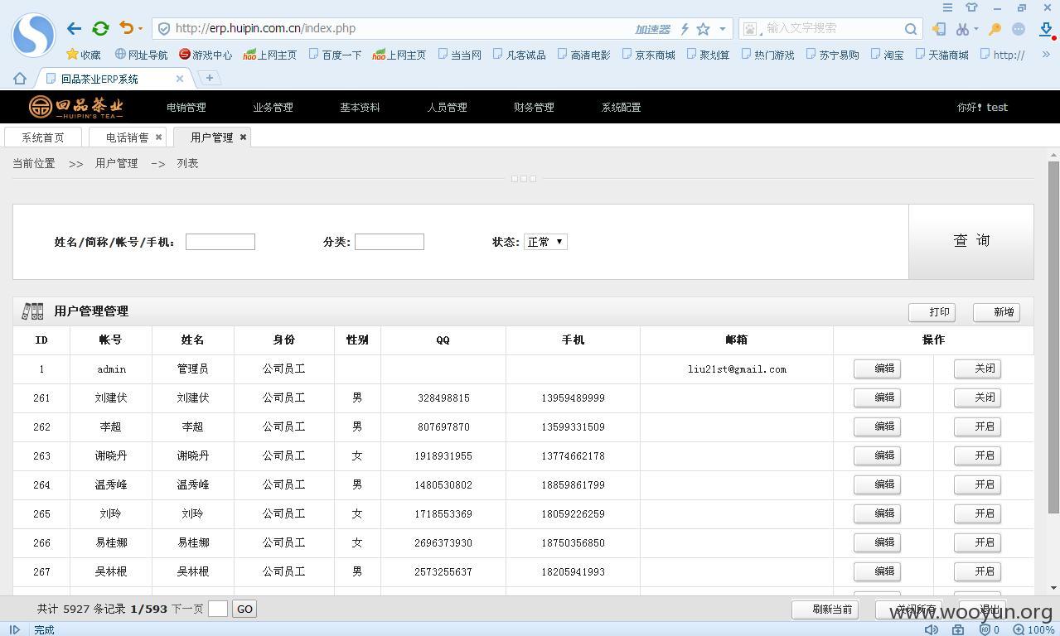This screenshot has height=636, width=1060.
Task: Open the 游戏中心 bookmark
Action: click(206, 55)
